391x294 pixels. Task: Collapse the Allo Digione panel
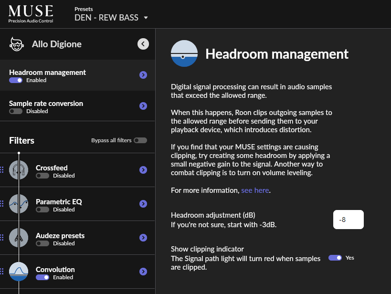143,43
